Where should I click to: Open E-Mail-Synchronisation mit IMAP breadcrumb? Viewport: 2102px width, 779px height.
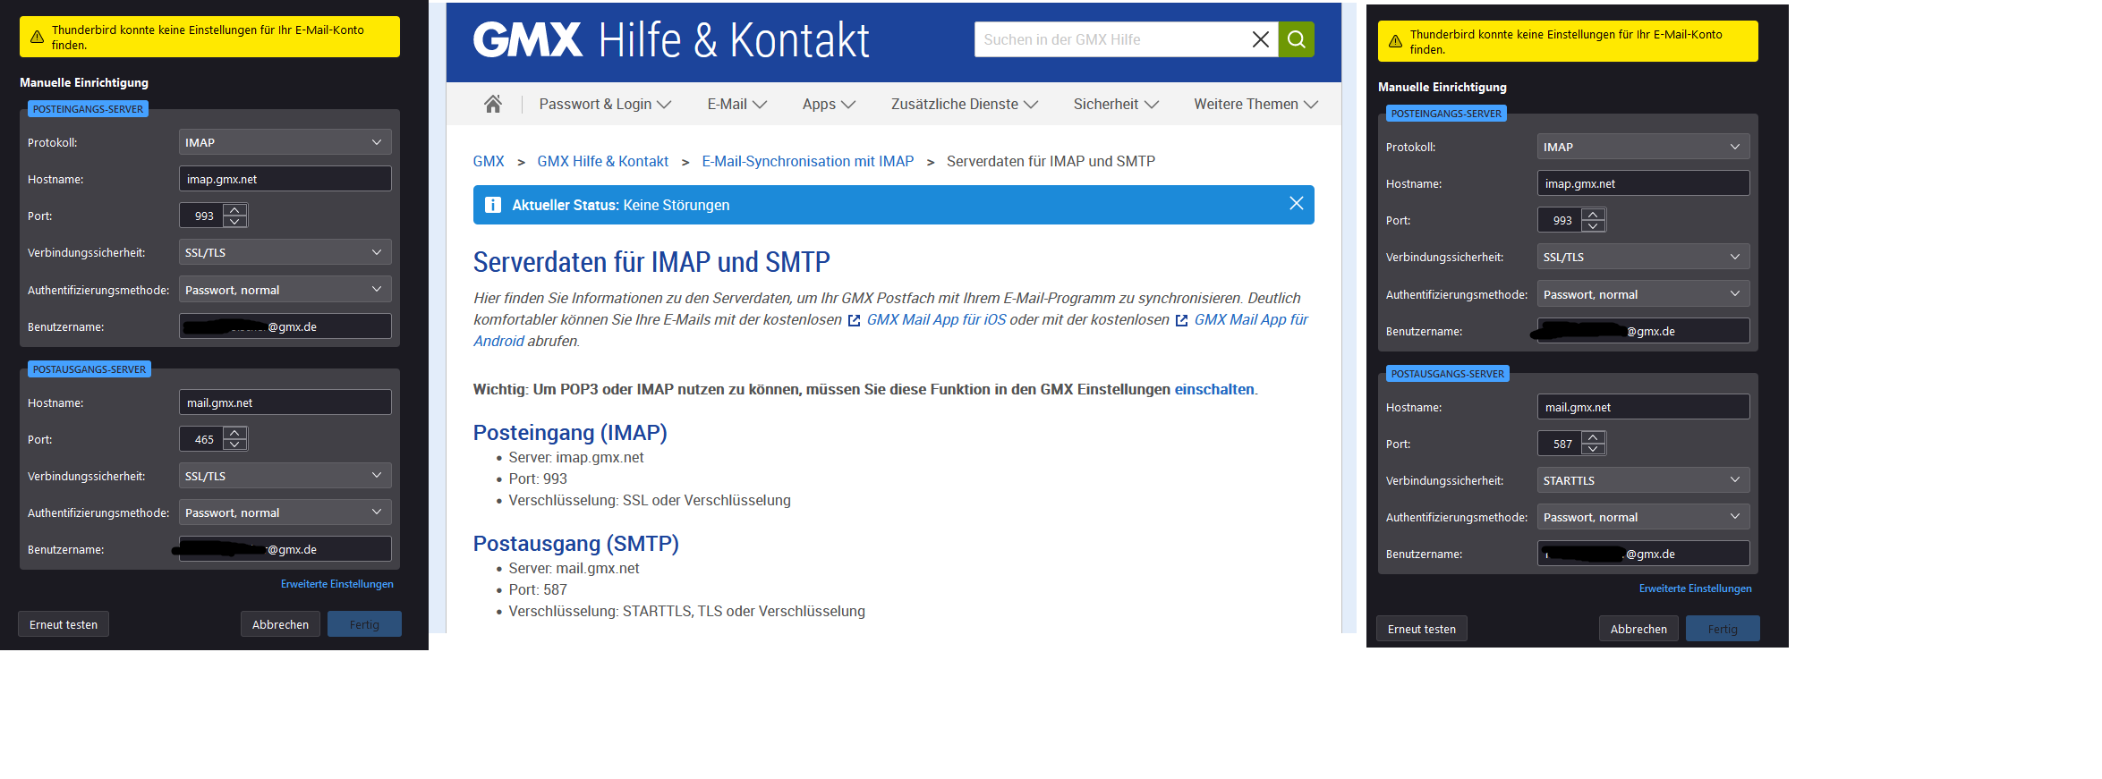[808, 161]
